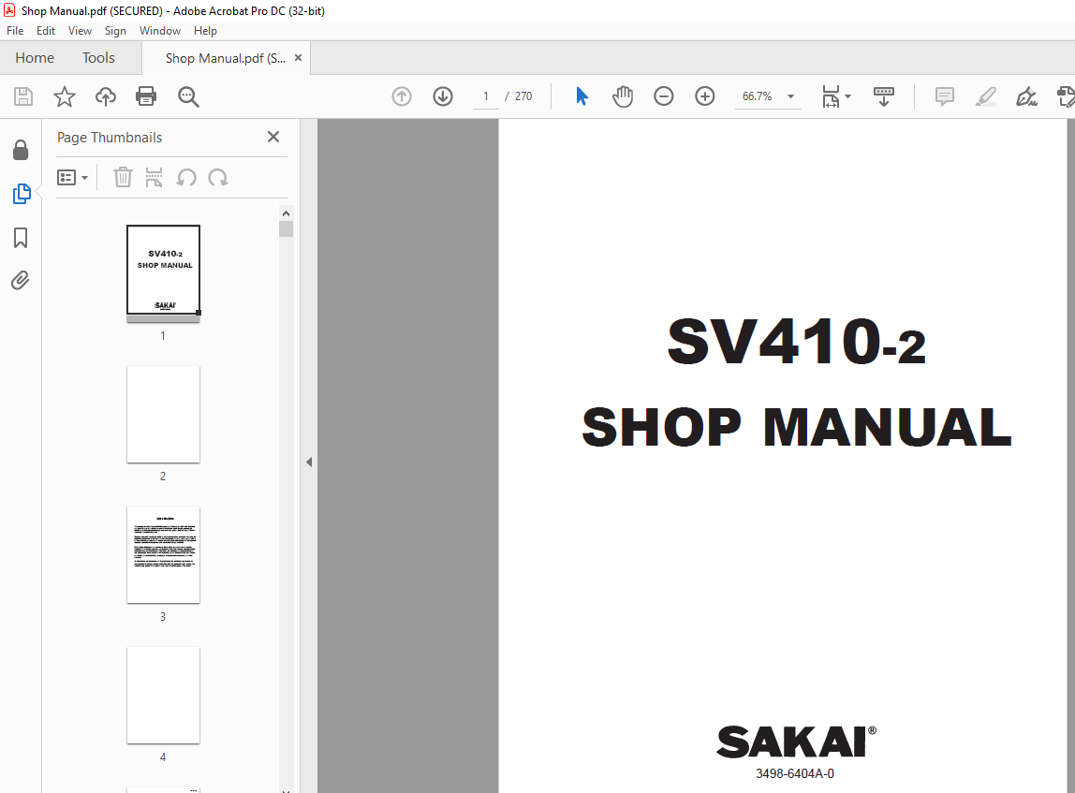Open the zoom level dropdown arrow
Viewport: 1075px width, 793px height.
790,96
